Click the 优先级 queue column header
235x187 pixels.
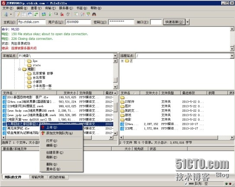(x=140, y=149)
